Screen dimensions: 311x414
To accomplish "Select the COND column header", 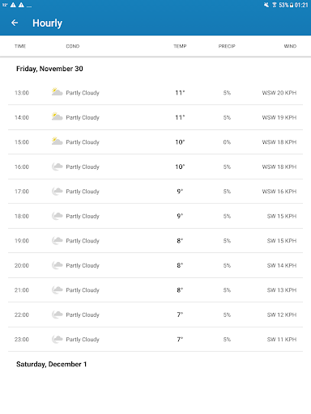I will tap(73, 46).
